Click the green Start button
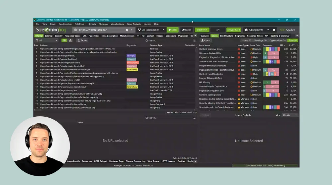Image resolution: width=332 pixels, height=185 pixels. (x=173, y=30)
